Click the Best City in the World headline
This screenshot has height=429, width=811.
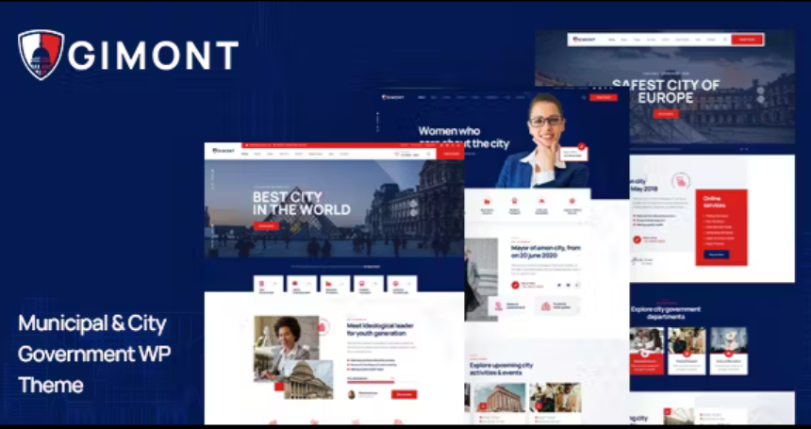301,203
